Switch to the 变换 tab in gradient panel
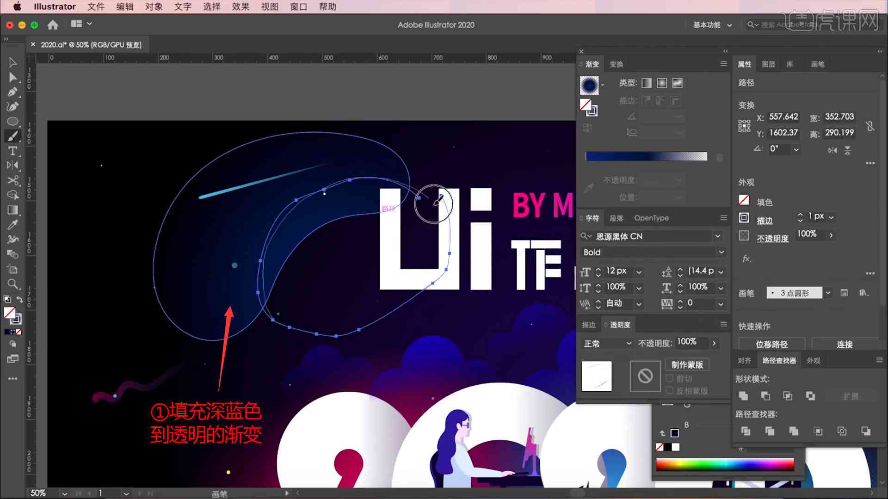 click(x=616, y=64)
